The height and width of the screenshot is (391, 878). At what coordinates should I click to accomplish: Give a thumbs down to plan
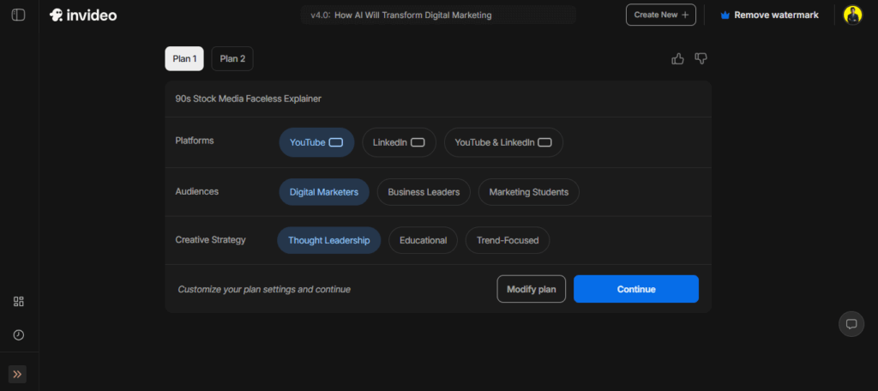(701, 58)
